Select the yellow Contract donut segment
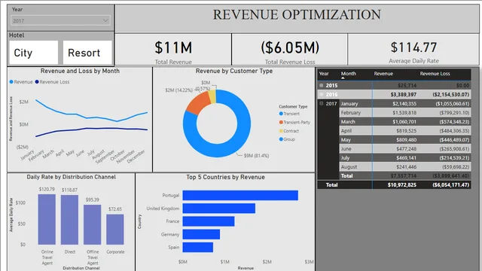The height and width of the screenshot is (271, 482). pyautogui.click(x=212, y=96)
